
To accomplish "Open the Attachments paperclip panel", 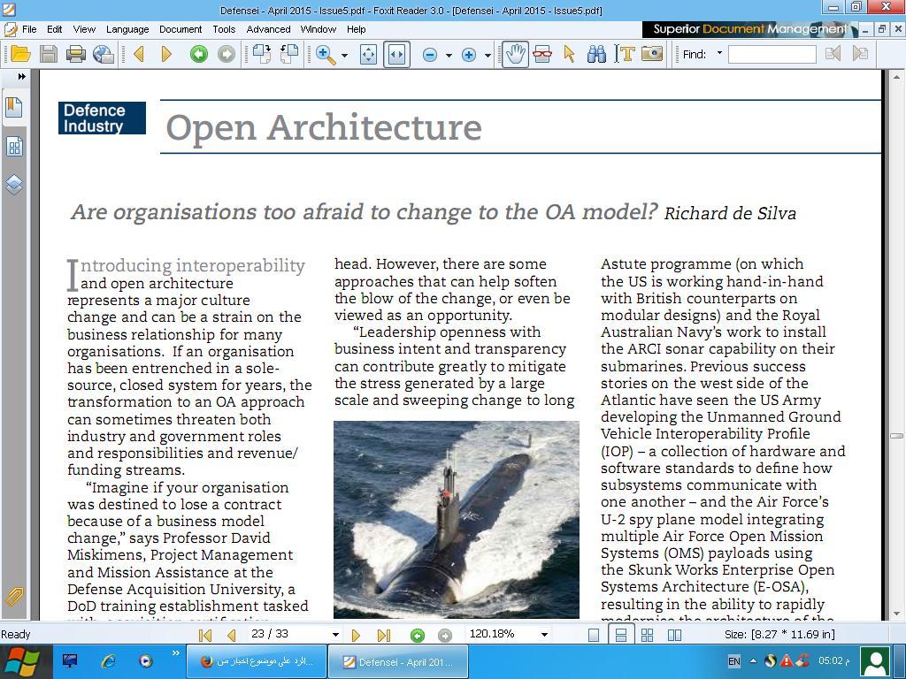I will (14, 597).
